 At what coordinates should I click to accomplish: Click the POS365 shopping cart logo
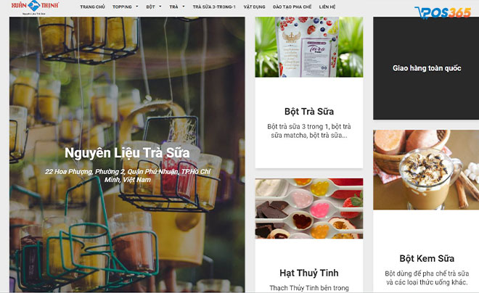pos(442,13)
